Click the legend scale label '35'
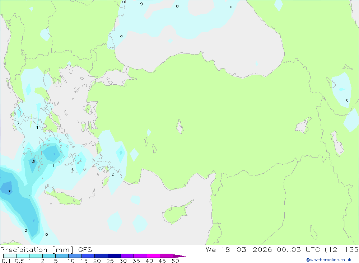359x263 pixels. point(136,261)
